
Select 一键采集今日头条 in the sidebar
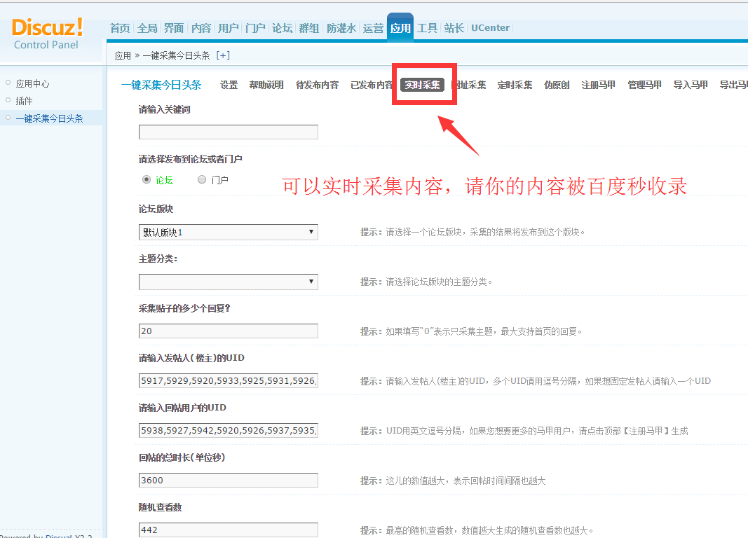49,118
